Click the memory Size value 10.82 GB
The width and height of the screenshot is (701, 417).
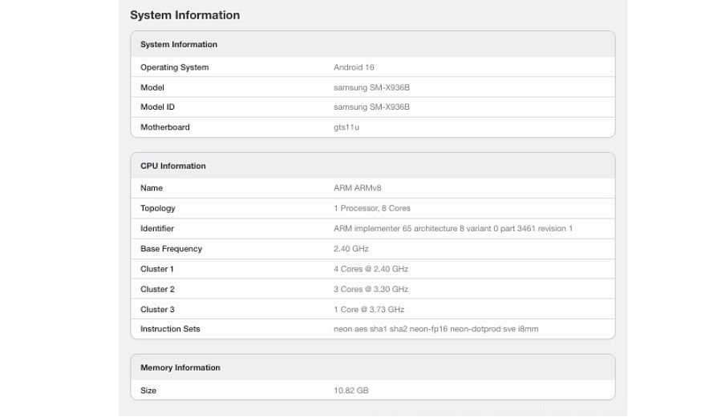point(351,391)
